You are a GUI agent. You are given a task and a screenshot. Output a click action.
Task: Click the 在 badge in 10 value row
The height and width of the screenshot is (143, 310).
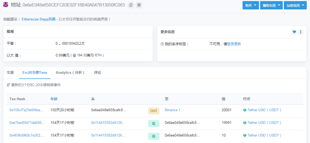pyautogui.click(x=154, y=136)
